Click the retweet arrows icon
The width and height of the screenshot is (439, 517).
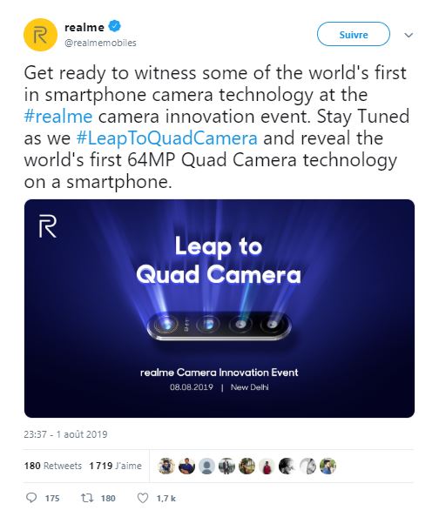(88, 498)
